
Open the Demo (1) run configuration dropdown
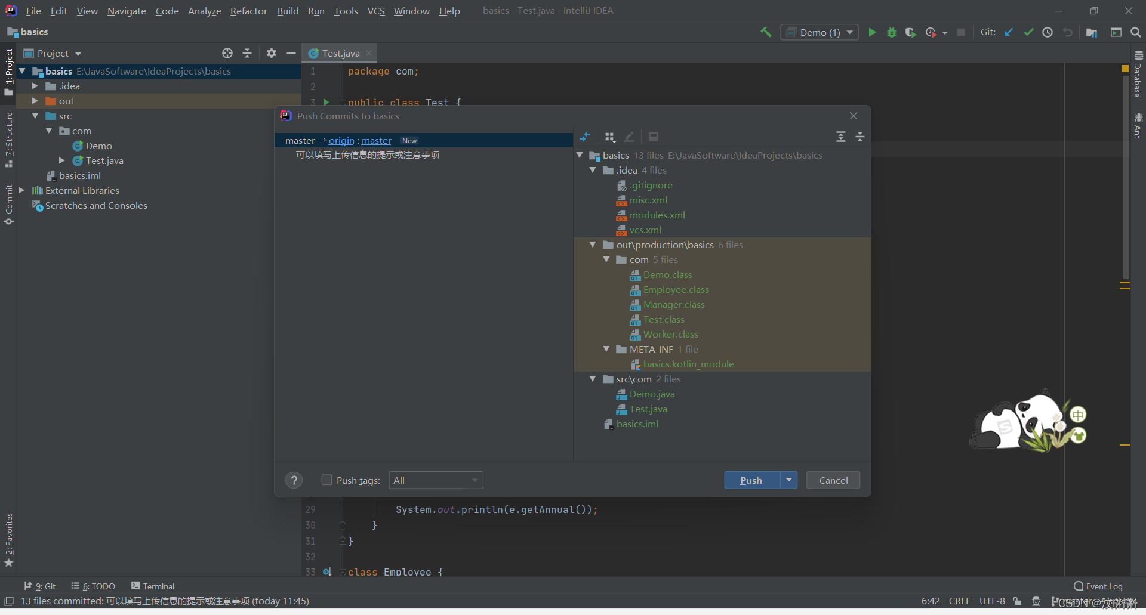pyautogui.click(x=820, y=32)
